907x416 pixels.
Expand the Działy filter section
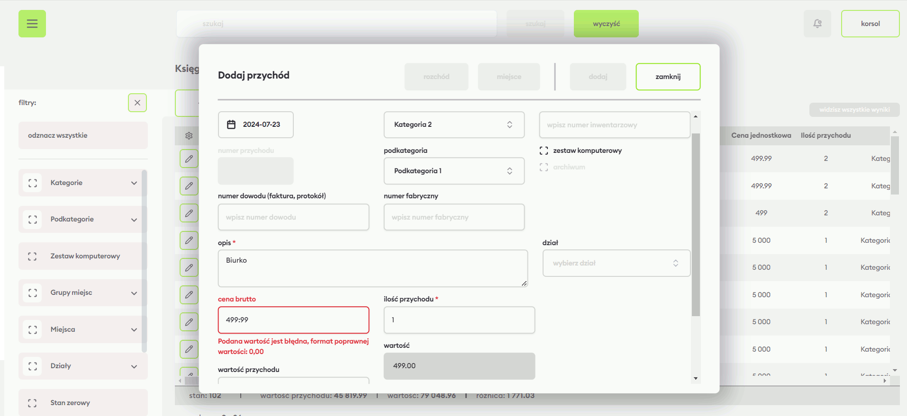134,366
